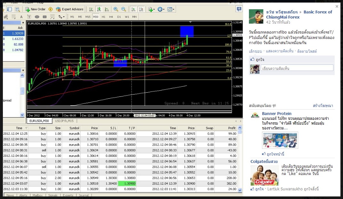Image resolution: width=343 pixels, height=199 pixels.
Task: Select the Fibonacci fan tool icon
Action: tap(52, 17)
